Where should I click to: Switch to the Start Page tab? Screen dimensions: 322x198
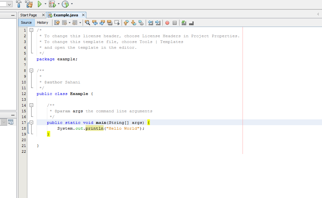pyautogui.click(x=30, y=15)
